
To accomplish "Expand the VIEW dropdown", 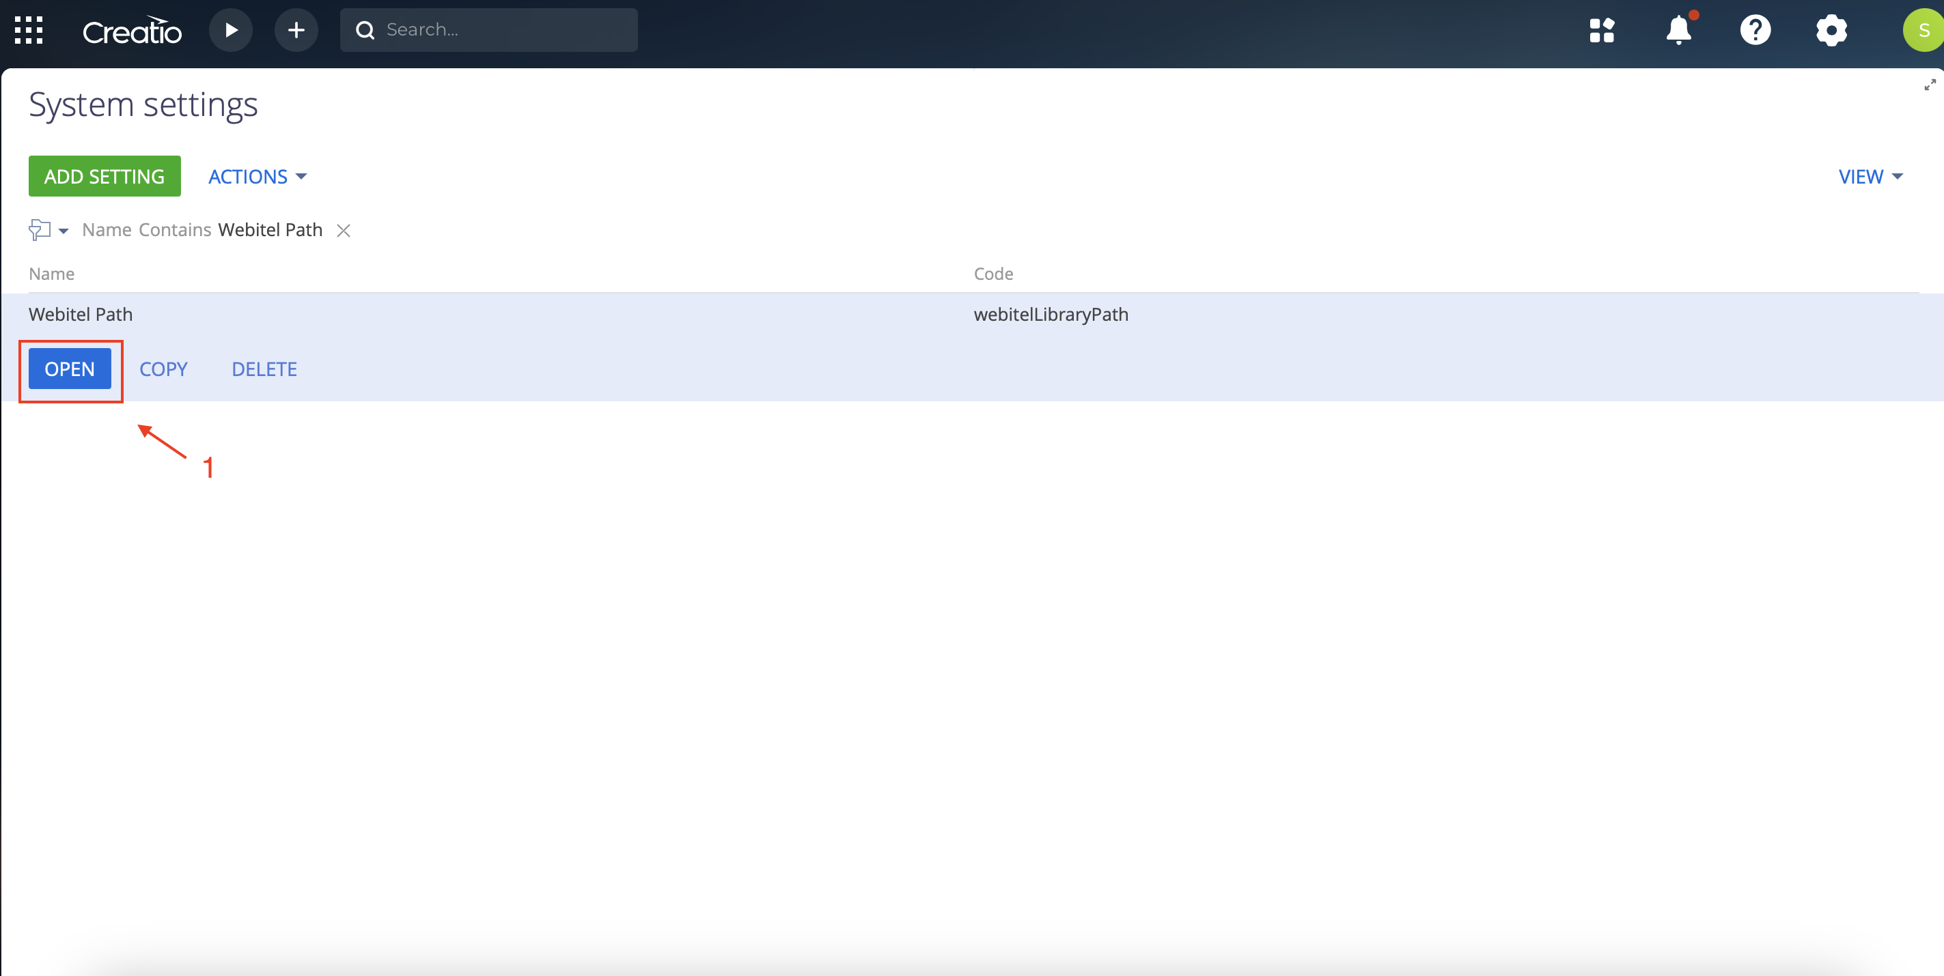I will pyautogui.click(x=1871, y=177).
